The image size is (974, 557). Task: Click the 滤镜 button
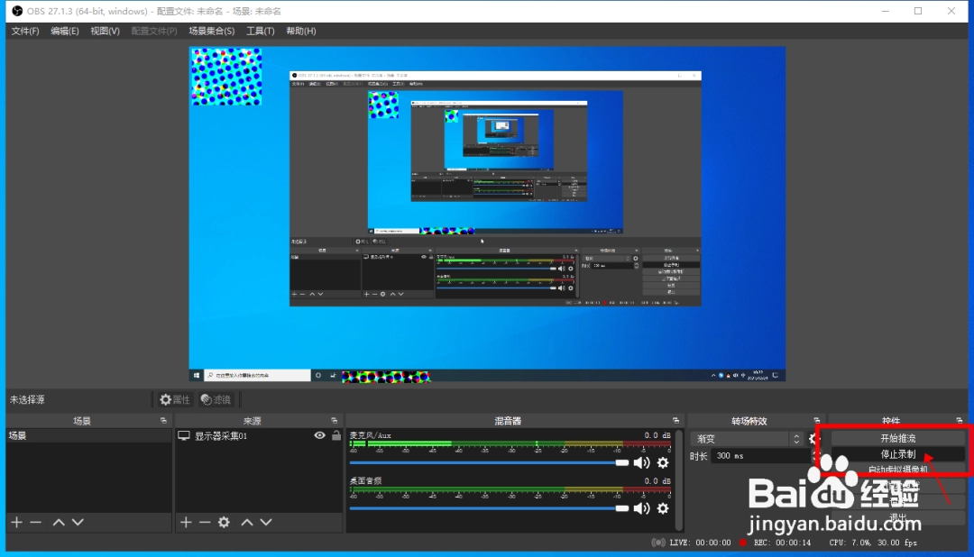[x=216, y=400]
